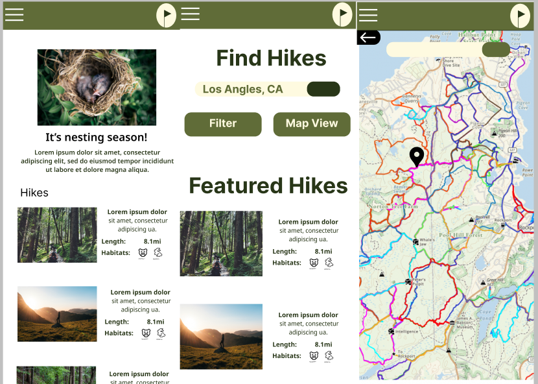This screenshot has width=538, height=384.
Task: Tap squirrel icon in first Featured Hikes card
Action: pyautogui.click(x=329, y=263)
